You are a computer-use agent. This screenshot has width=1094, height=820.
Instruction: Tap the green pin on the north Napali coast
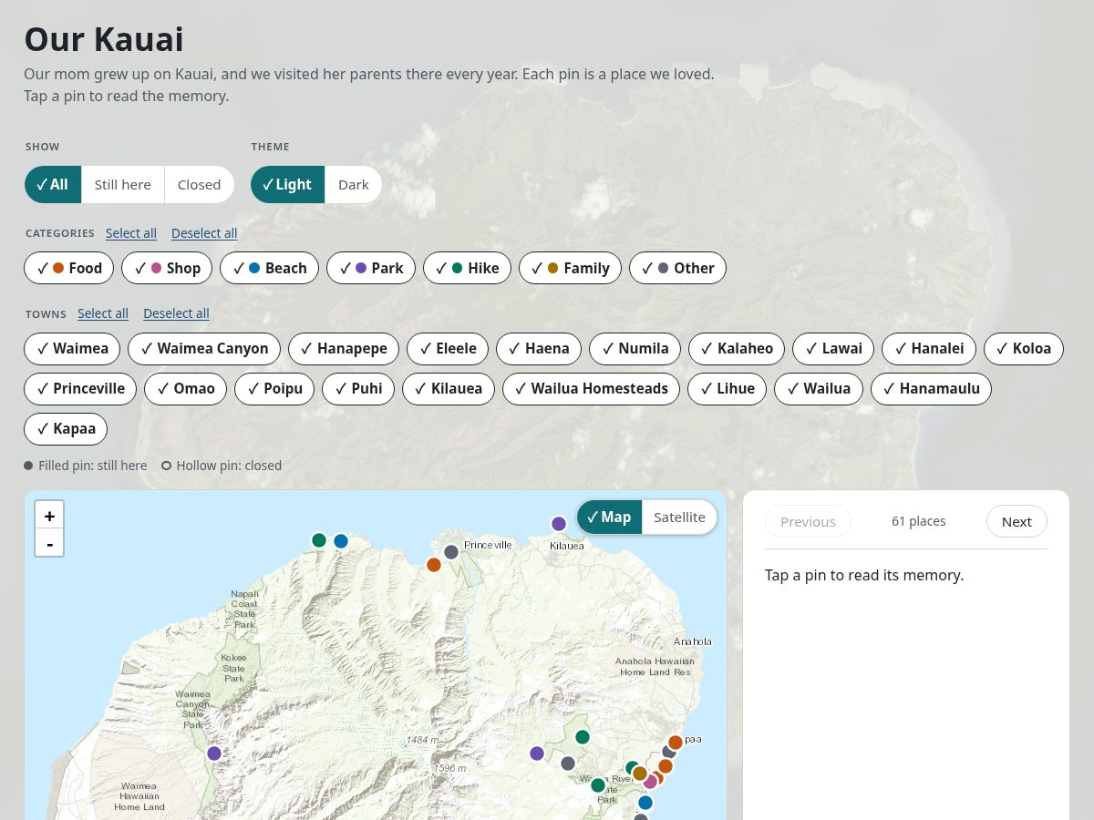319,540
